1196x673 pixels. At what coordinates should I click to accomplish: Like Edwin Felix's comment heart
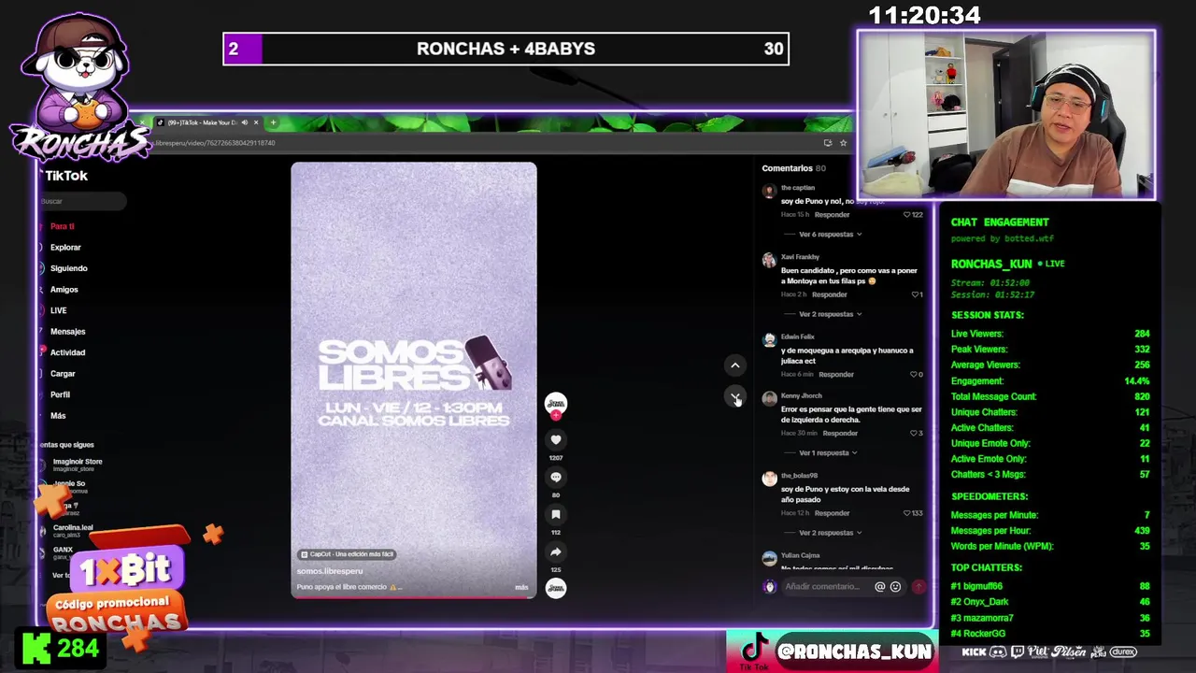[913, 375]
